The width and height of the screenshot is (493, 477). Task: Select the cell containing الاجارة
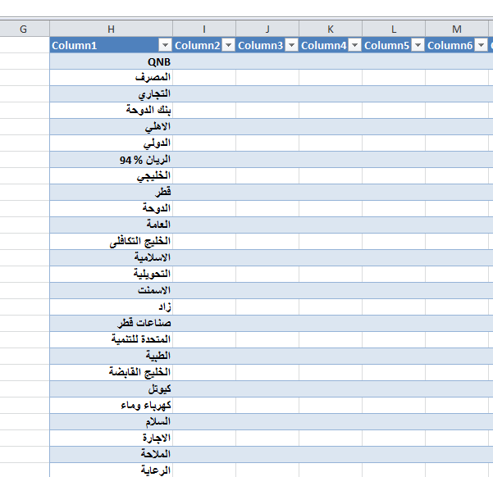pos(111,438)
